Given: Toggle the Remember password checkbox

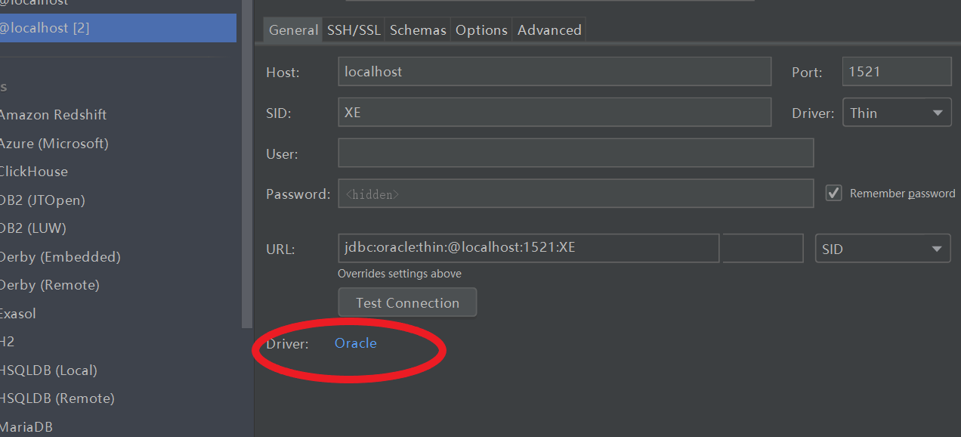Looking at the screenshot, I should point(833,192).
